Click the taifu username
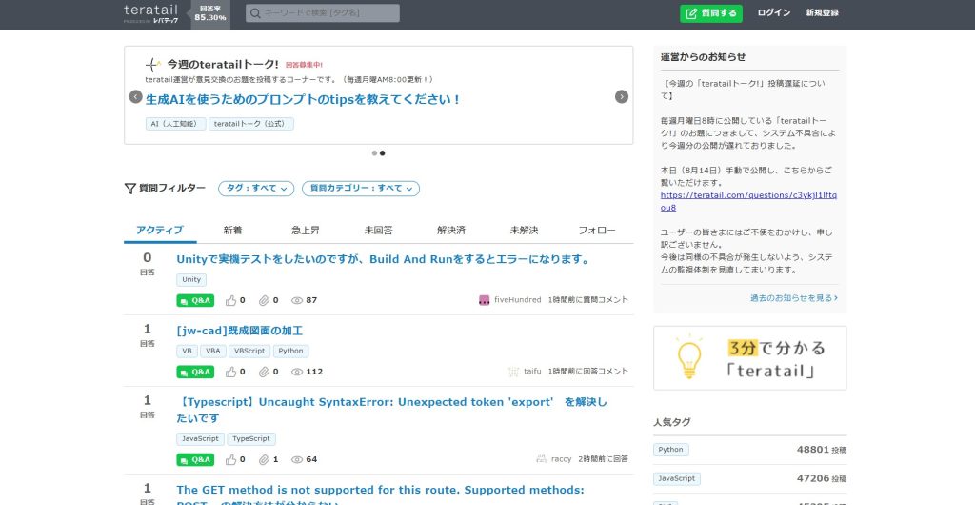Viewport: 975px width, 505px height. click(x=532, y=372)
